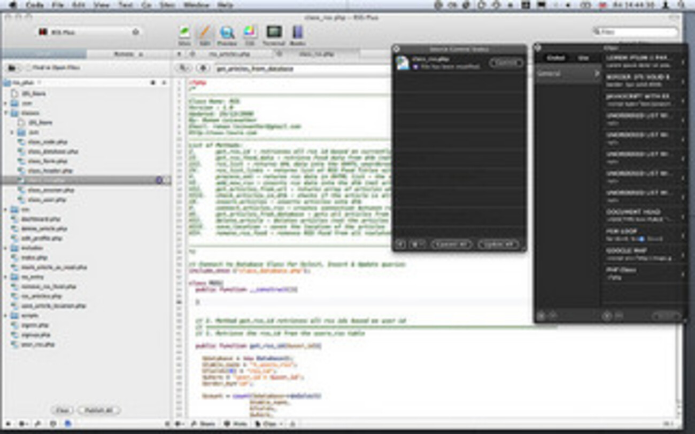This screenshot has height=434, width=695.
Task: Click the Publish All button
Action: (x=99, y=411)
